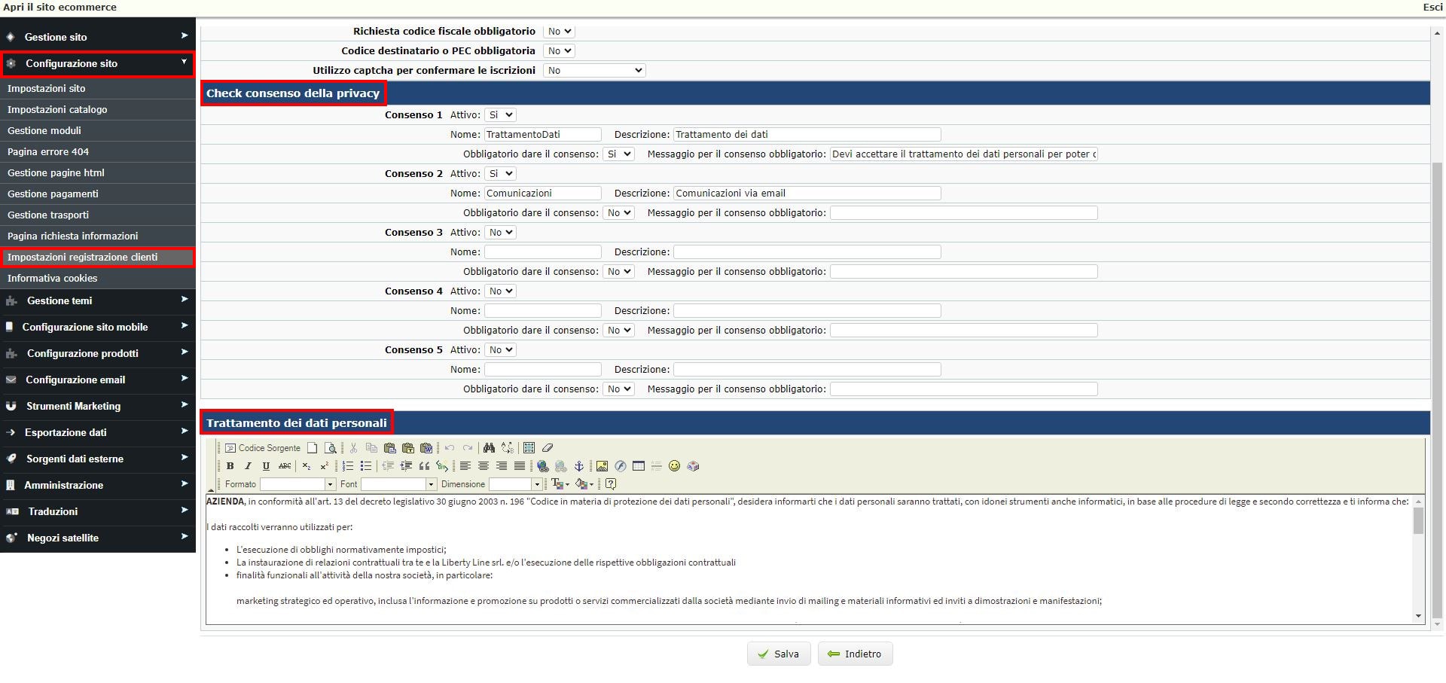Viewport: 1446px width, 683px height.
Task: Open captcha per confermare le iscrizioni dropdown
Action: tap(594, 70)
